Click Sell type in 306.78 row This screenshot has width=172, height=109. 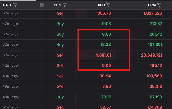pos(60,13)
